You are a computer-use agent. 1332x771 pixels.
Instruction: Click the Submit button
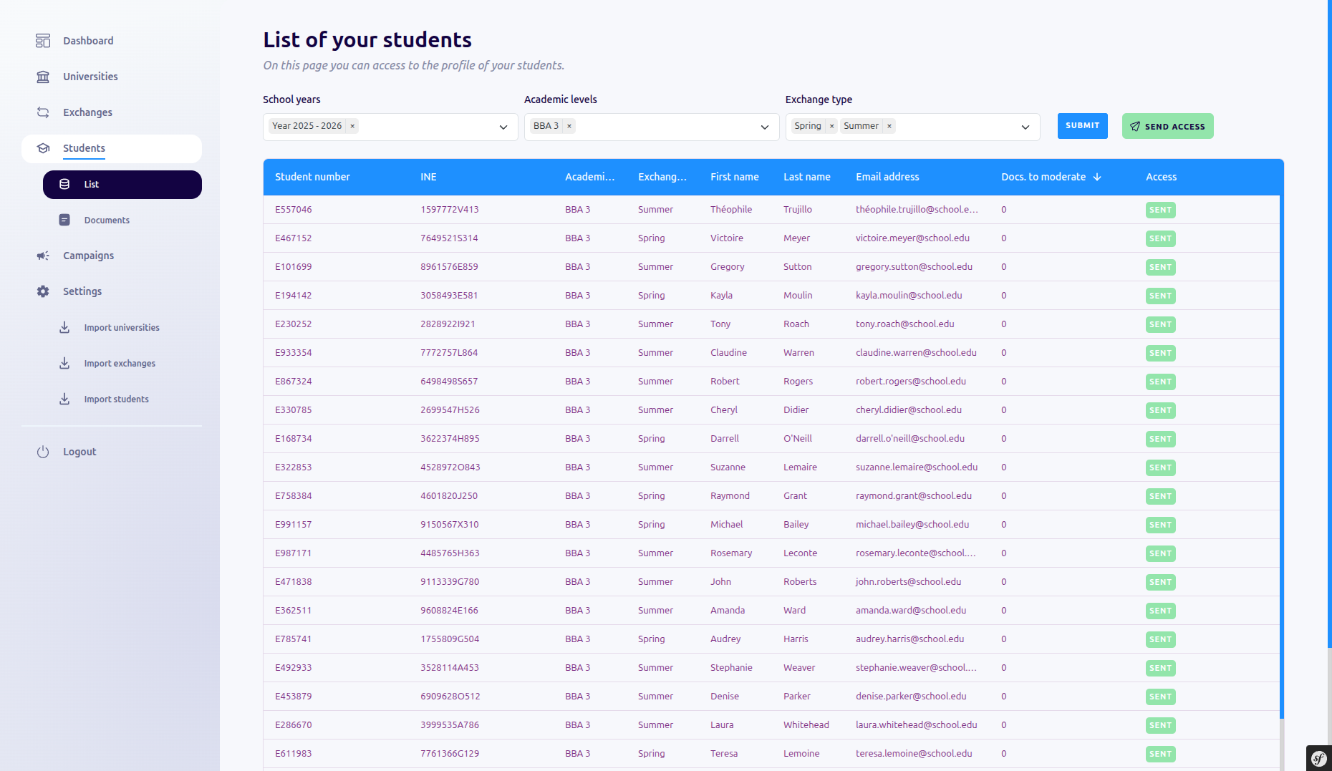point(1082,126)
